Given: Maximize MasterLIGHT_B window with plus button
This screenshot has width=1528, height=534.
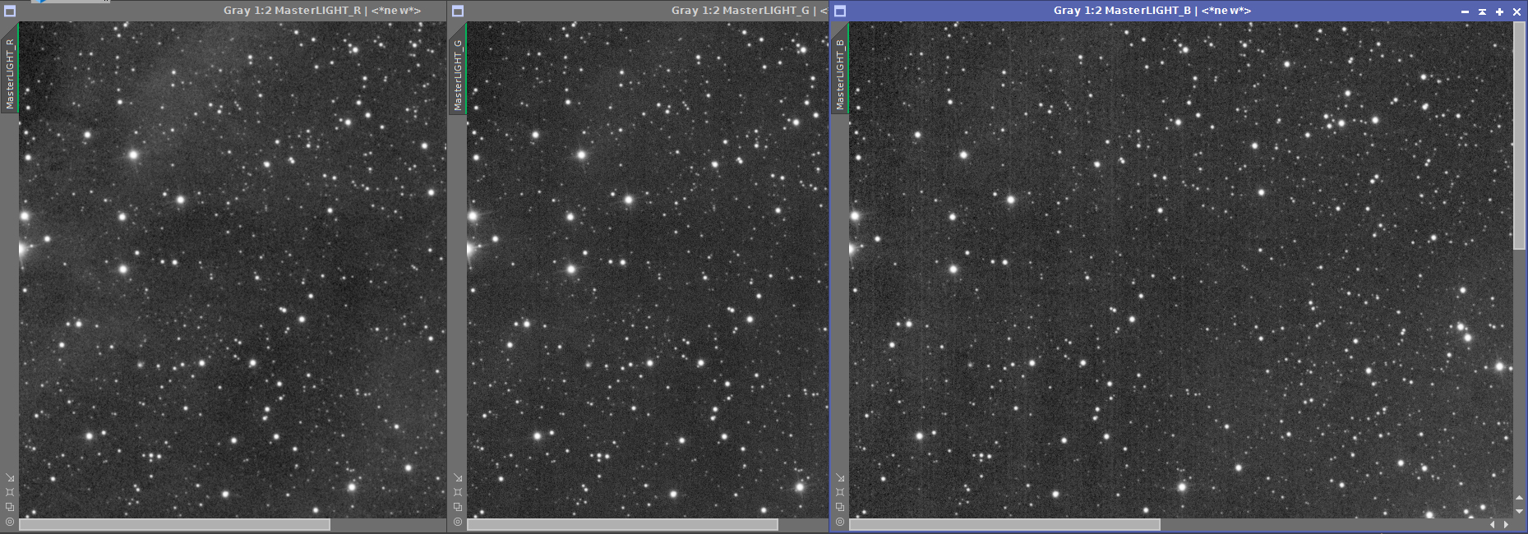Looking at the screenshot, I should pyautogui.click(x=1499, y=12).
